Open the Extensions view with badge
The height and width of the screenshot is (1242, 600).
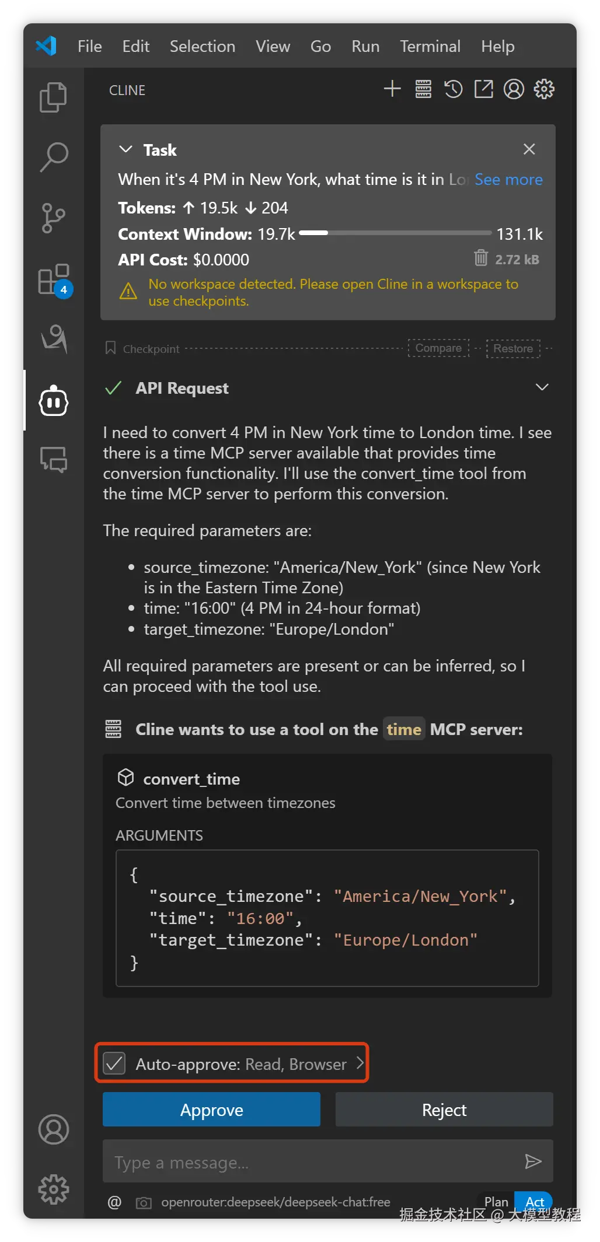pos(54,280)
